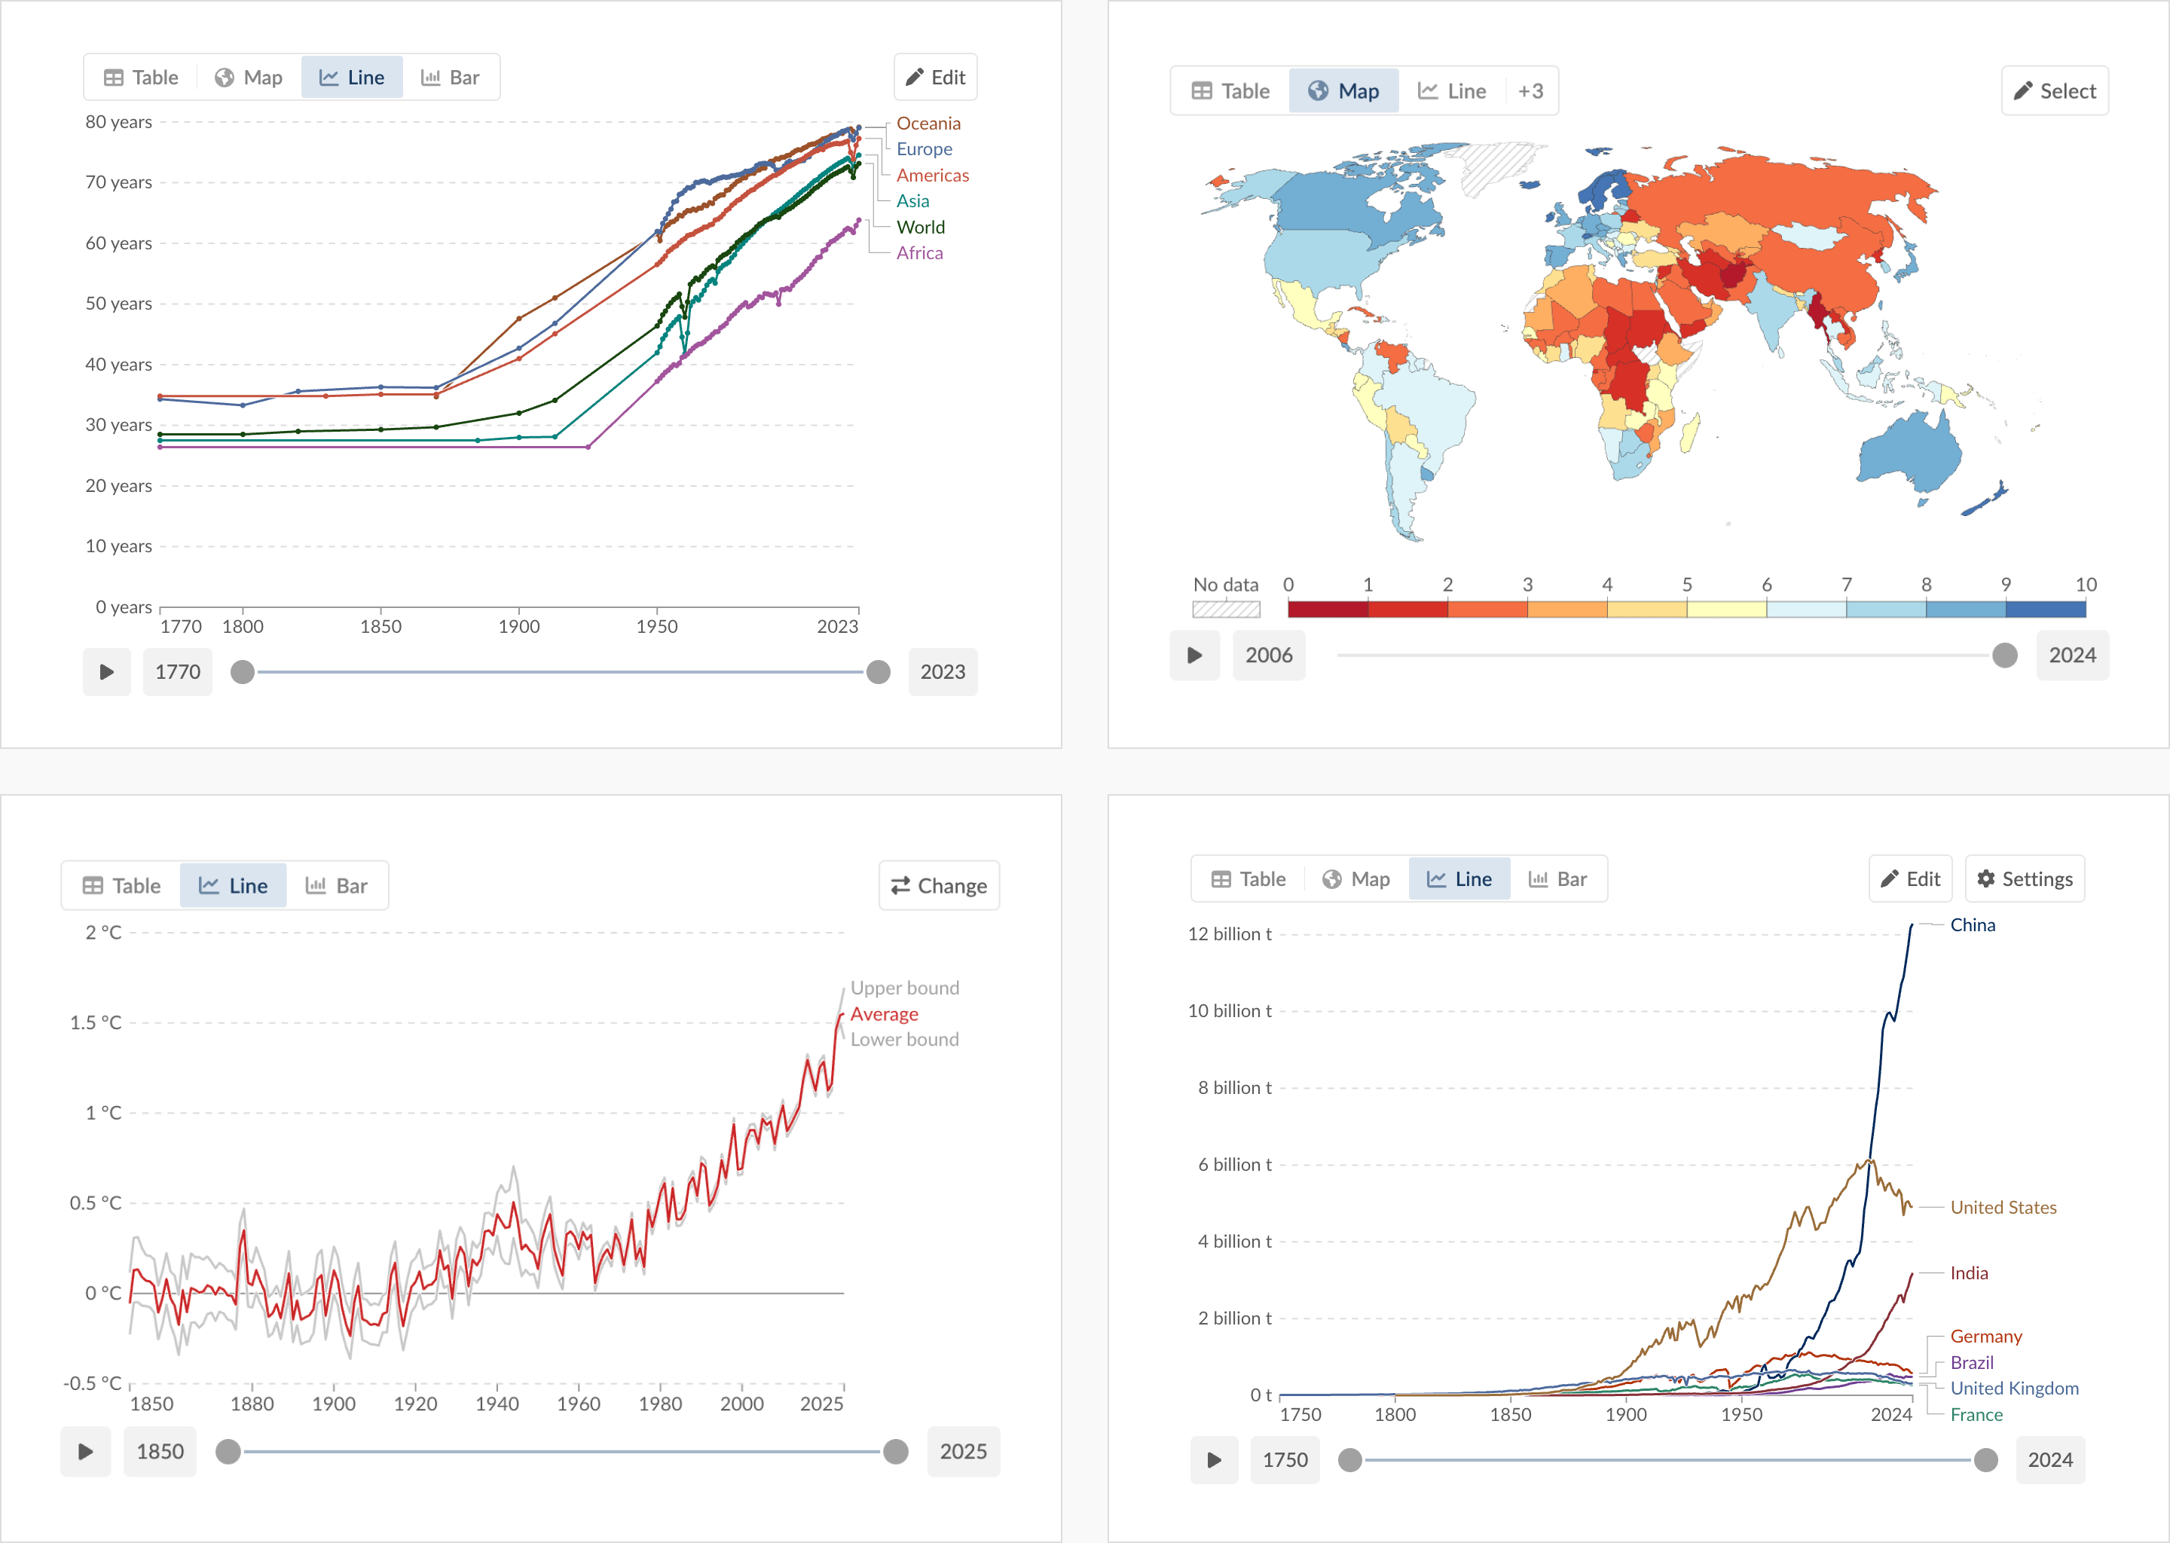Switch the life expectancy chart to Map view
This screenshot has height=1543, width=2170.
coord(248,77)
